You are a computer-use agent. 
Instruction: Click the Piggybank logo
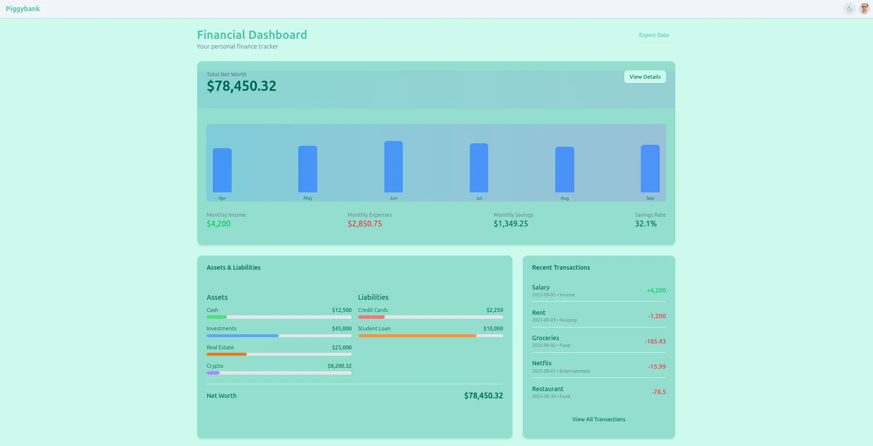(x=23, y=9)
